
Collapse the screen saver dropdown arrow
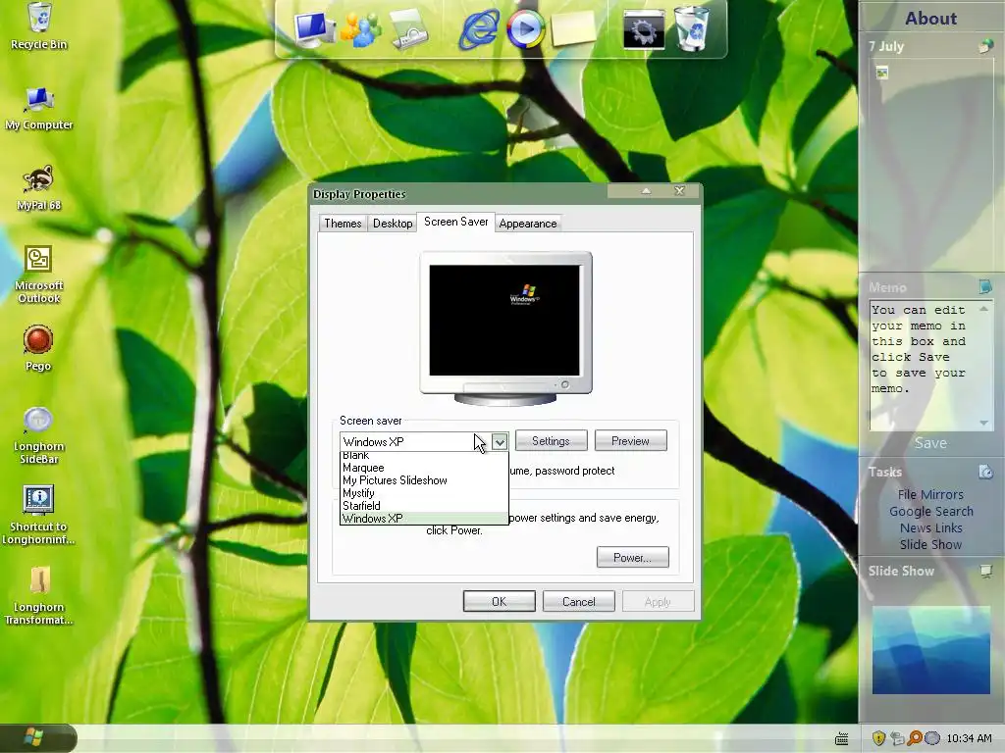(x=500, y=442)
